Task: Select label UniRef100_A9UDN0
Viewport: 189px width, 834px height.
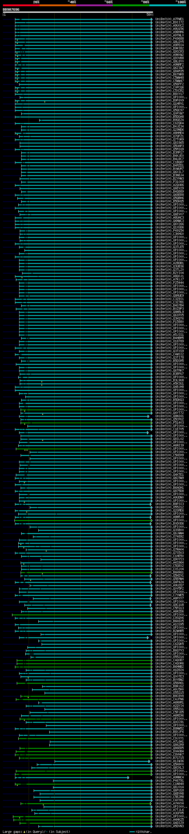Action: [x=169, y=498]
